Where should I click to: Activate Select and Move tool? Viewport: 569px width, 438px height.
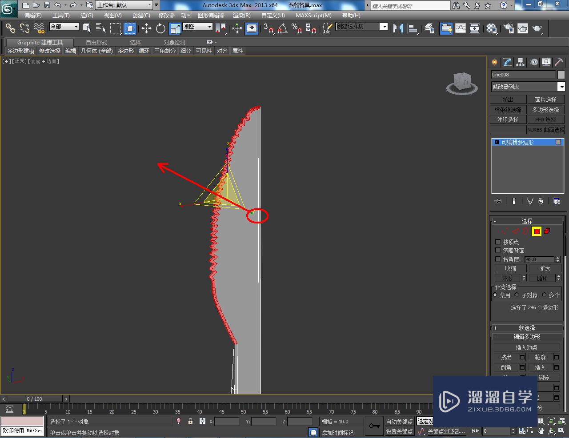tap(146, 28)
